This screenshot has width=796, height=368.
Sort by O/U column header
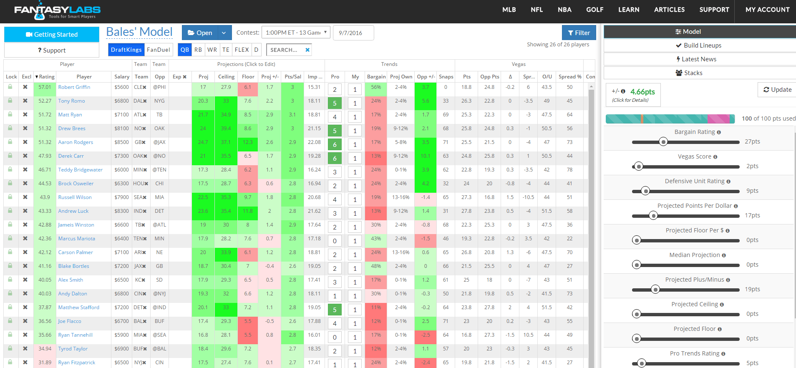pyautogui.click(x=547, y=77)
